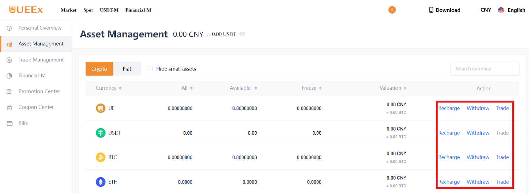Click Withdraw for UE
The width and height of the screenshot is (529, 194).
coord(478,108)
